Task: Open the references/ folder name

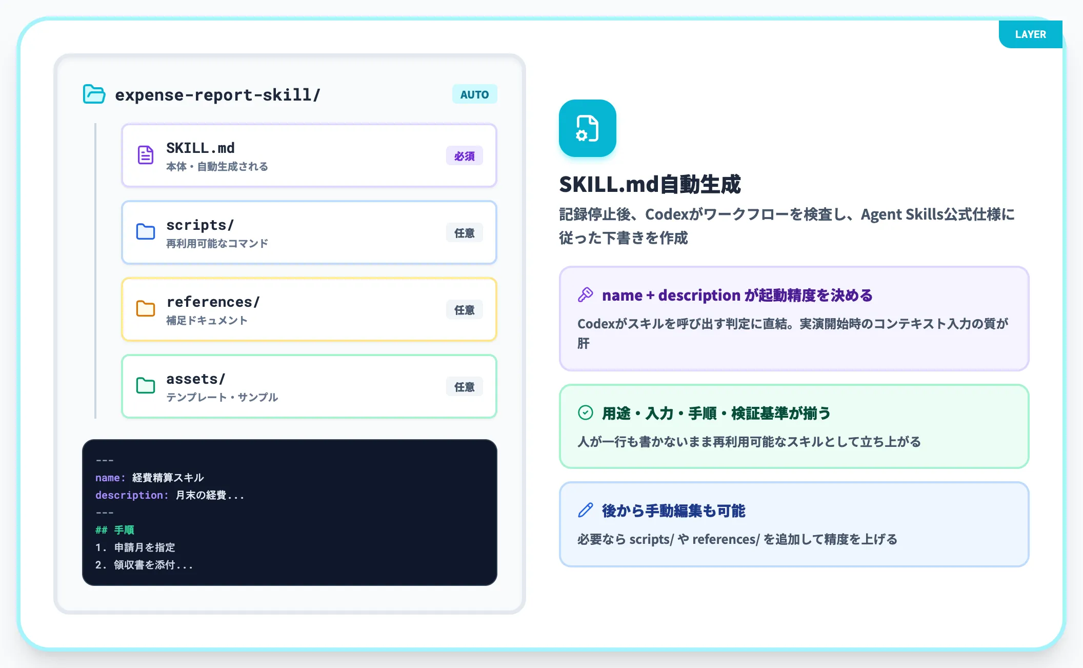Action: coord(213,302)
